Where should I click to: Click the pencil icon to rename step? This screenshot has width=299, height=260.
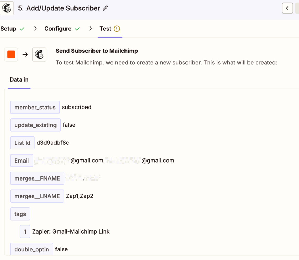click(x=105, y=8)
